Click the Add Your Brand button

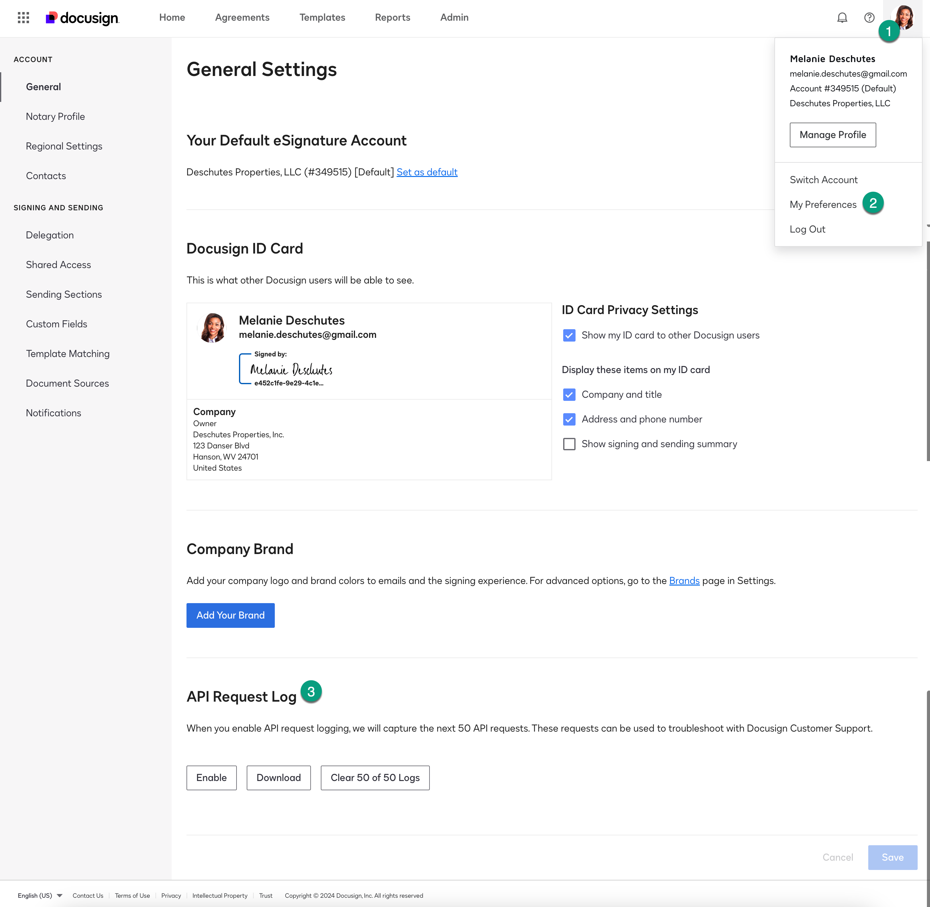230,615
